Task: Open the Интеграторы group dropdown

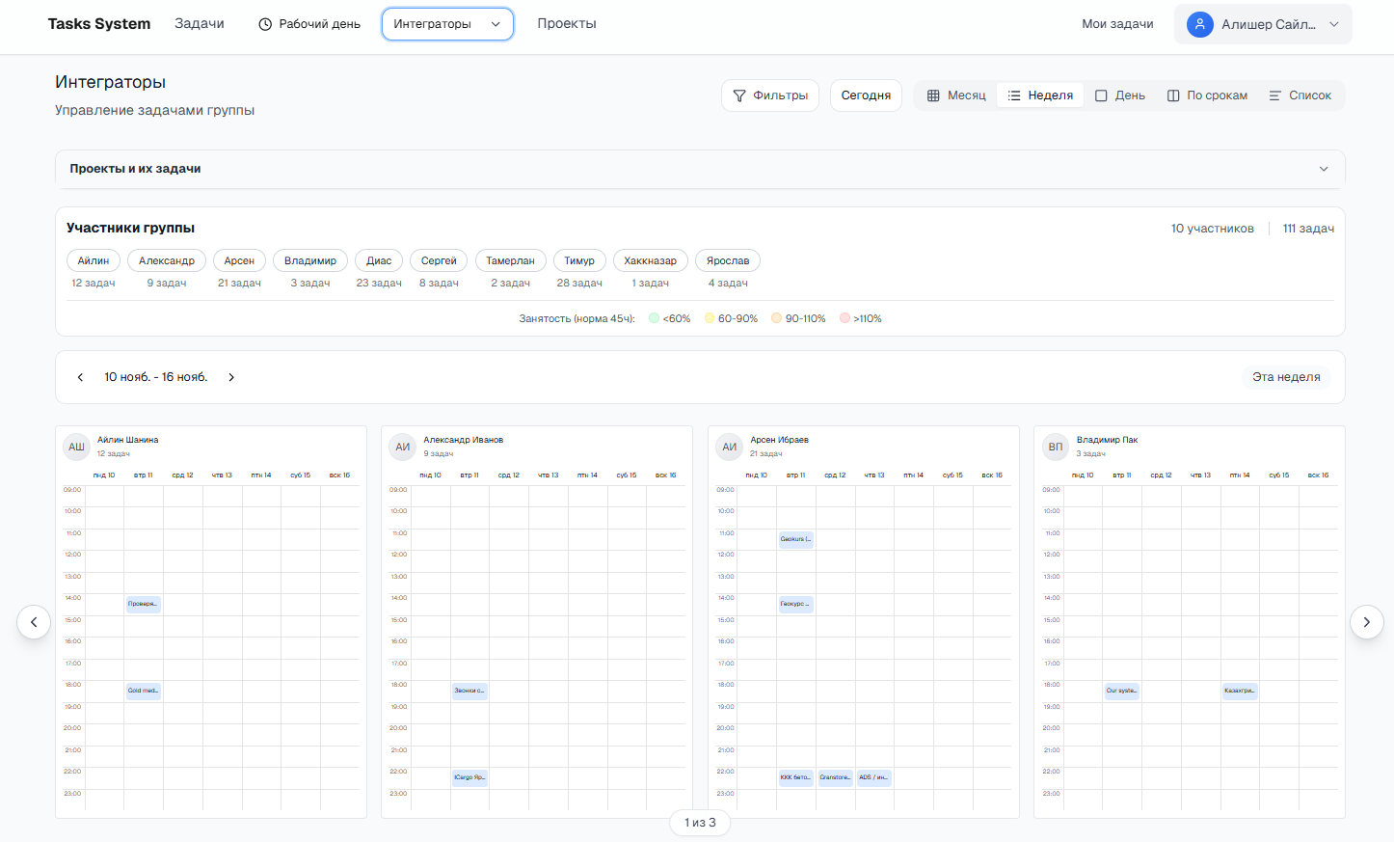Action: (447, 23)
